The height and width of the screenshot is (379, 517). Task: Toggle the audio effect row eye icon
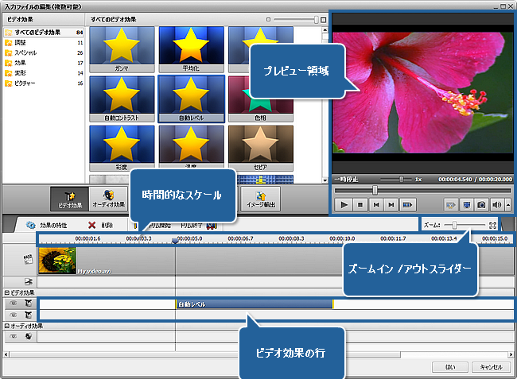click(x=12, y=336)
